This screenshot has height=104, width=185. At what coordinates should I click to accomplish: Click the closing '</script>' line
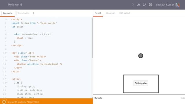(17, 45)
